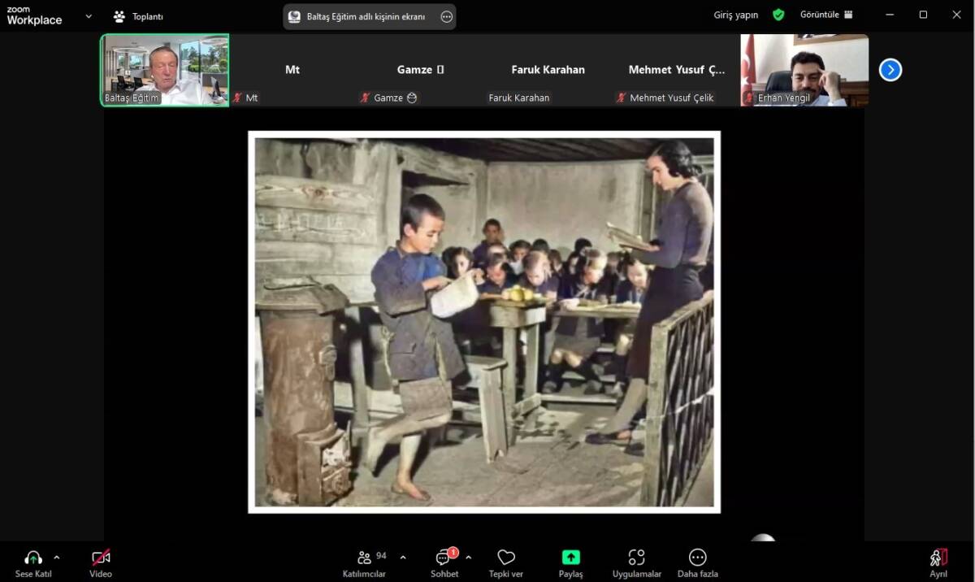
Task: Open the Daha fazla more options
Action: coord(697,558)
